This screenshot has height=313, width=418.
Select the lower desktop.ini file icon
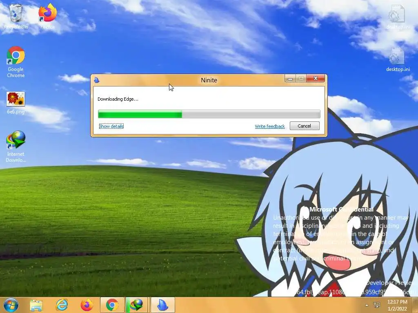click(x=398, y=60)
